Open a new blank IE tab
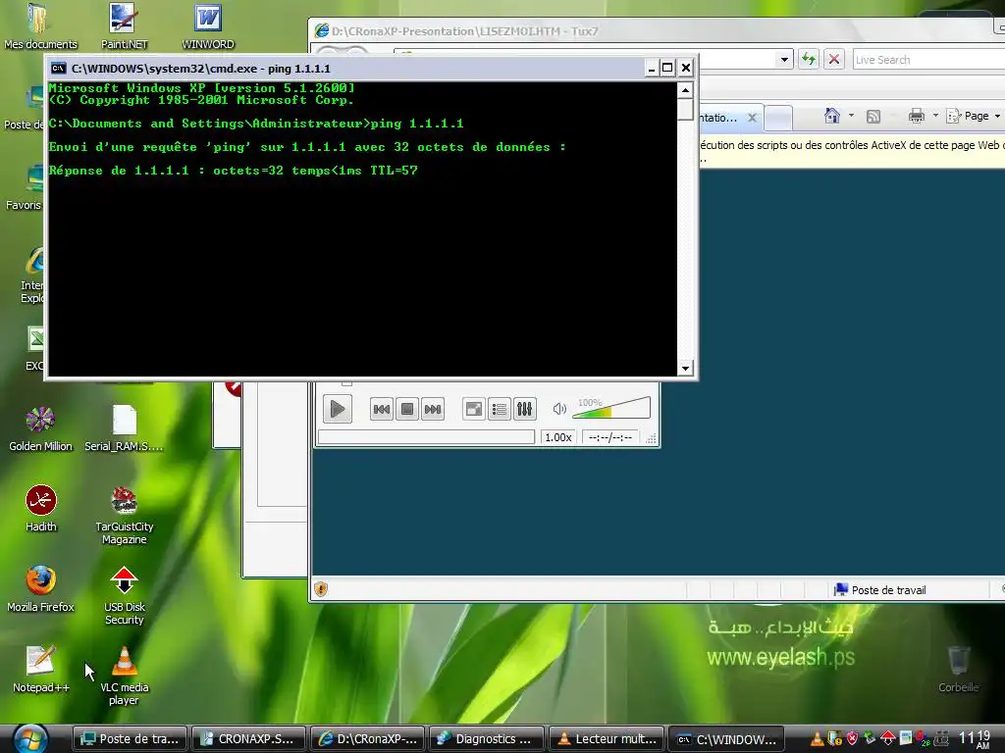This screenshot has width=1005, height=753. pos(777,118)
